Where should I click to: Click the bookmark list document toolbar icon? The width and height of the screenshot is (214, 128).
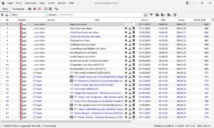175,15
